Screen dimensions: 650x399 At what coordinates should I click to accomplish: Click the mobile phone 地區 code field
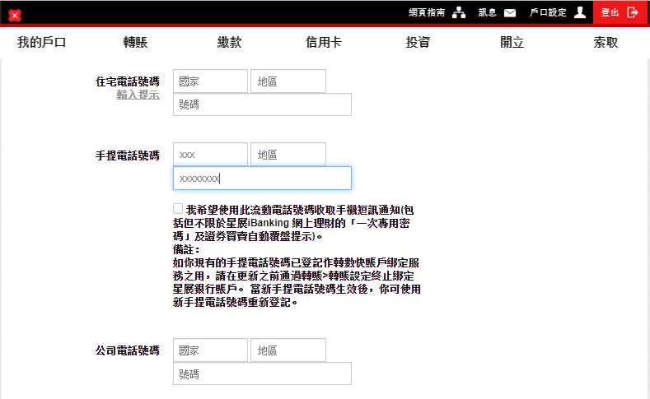(288, 155)
